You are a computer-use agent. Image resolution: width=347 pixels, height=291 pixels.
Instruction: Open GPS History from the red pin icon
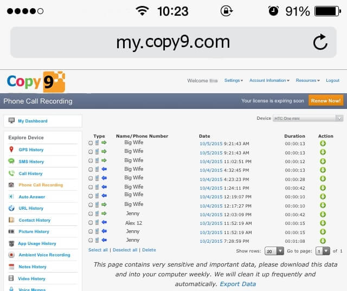(x=11, y=150)
